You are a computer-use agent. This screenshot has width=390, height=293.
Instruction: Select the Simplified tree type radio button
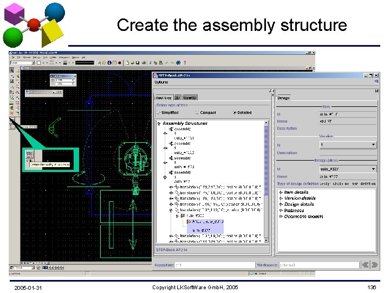[158, 113]
